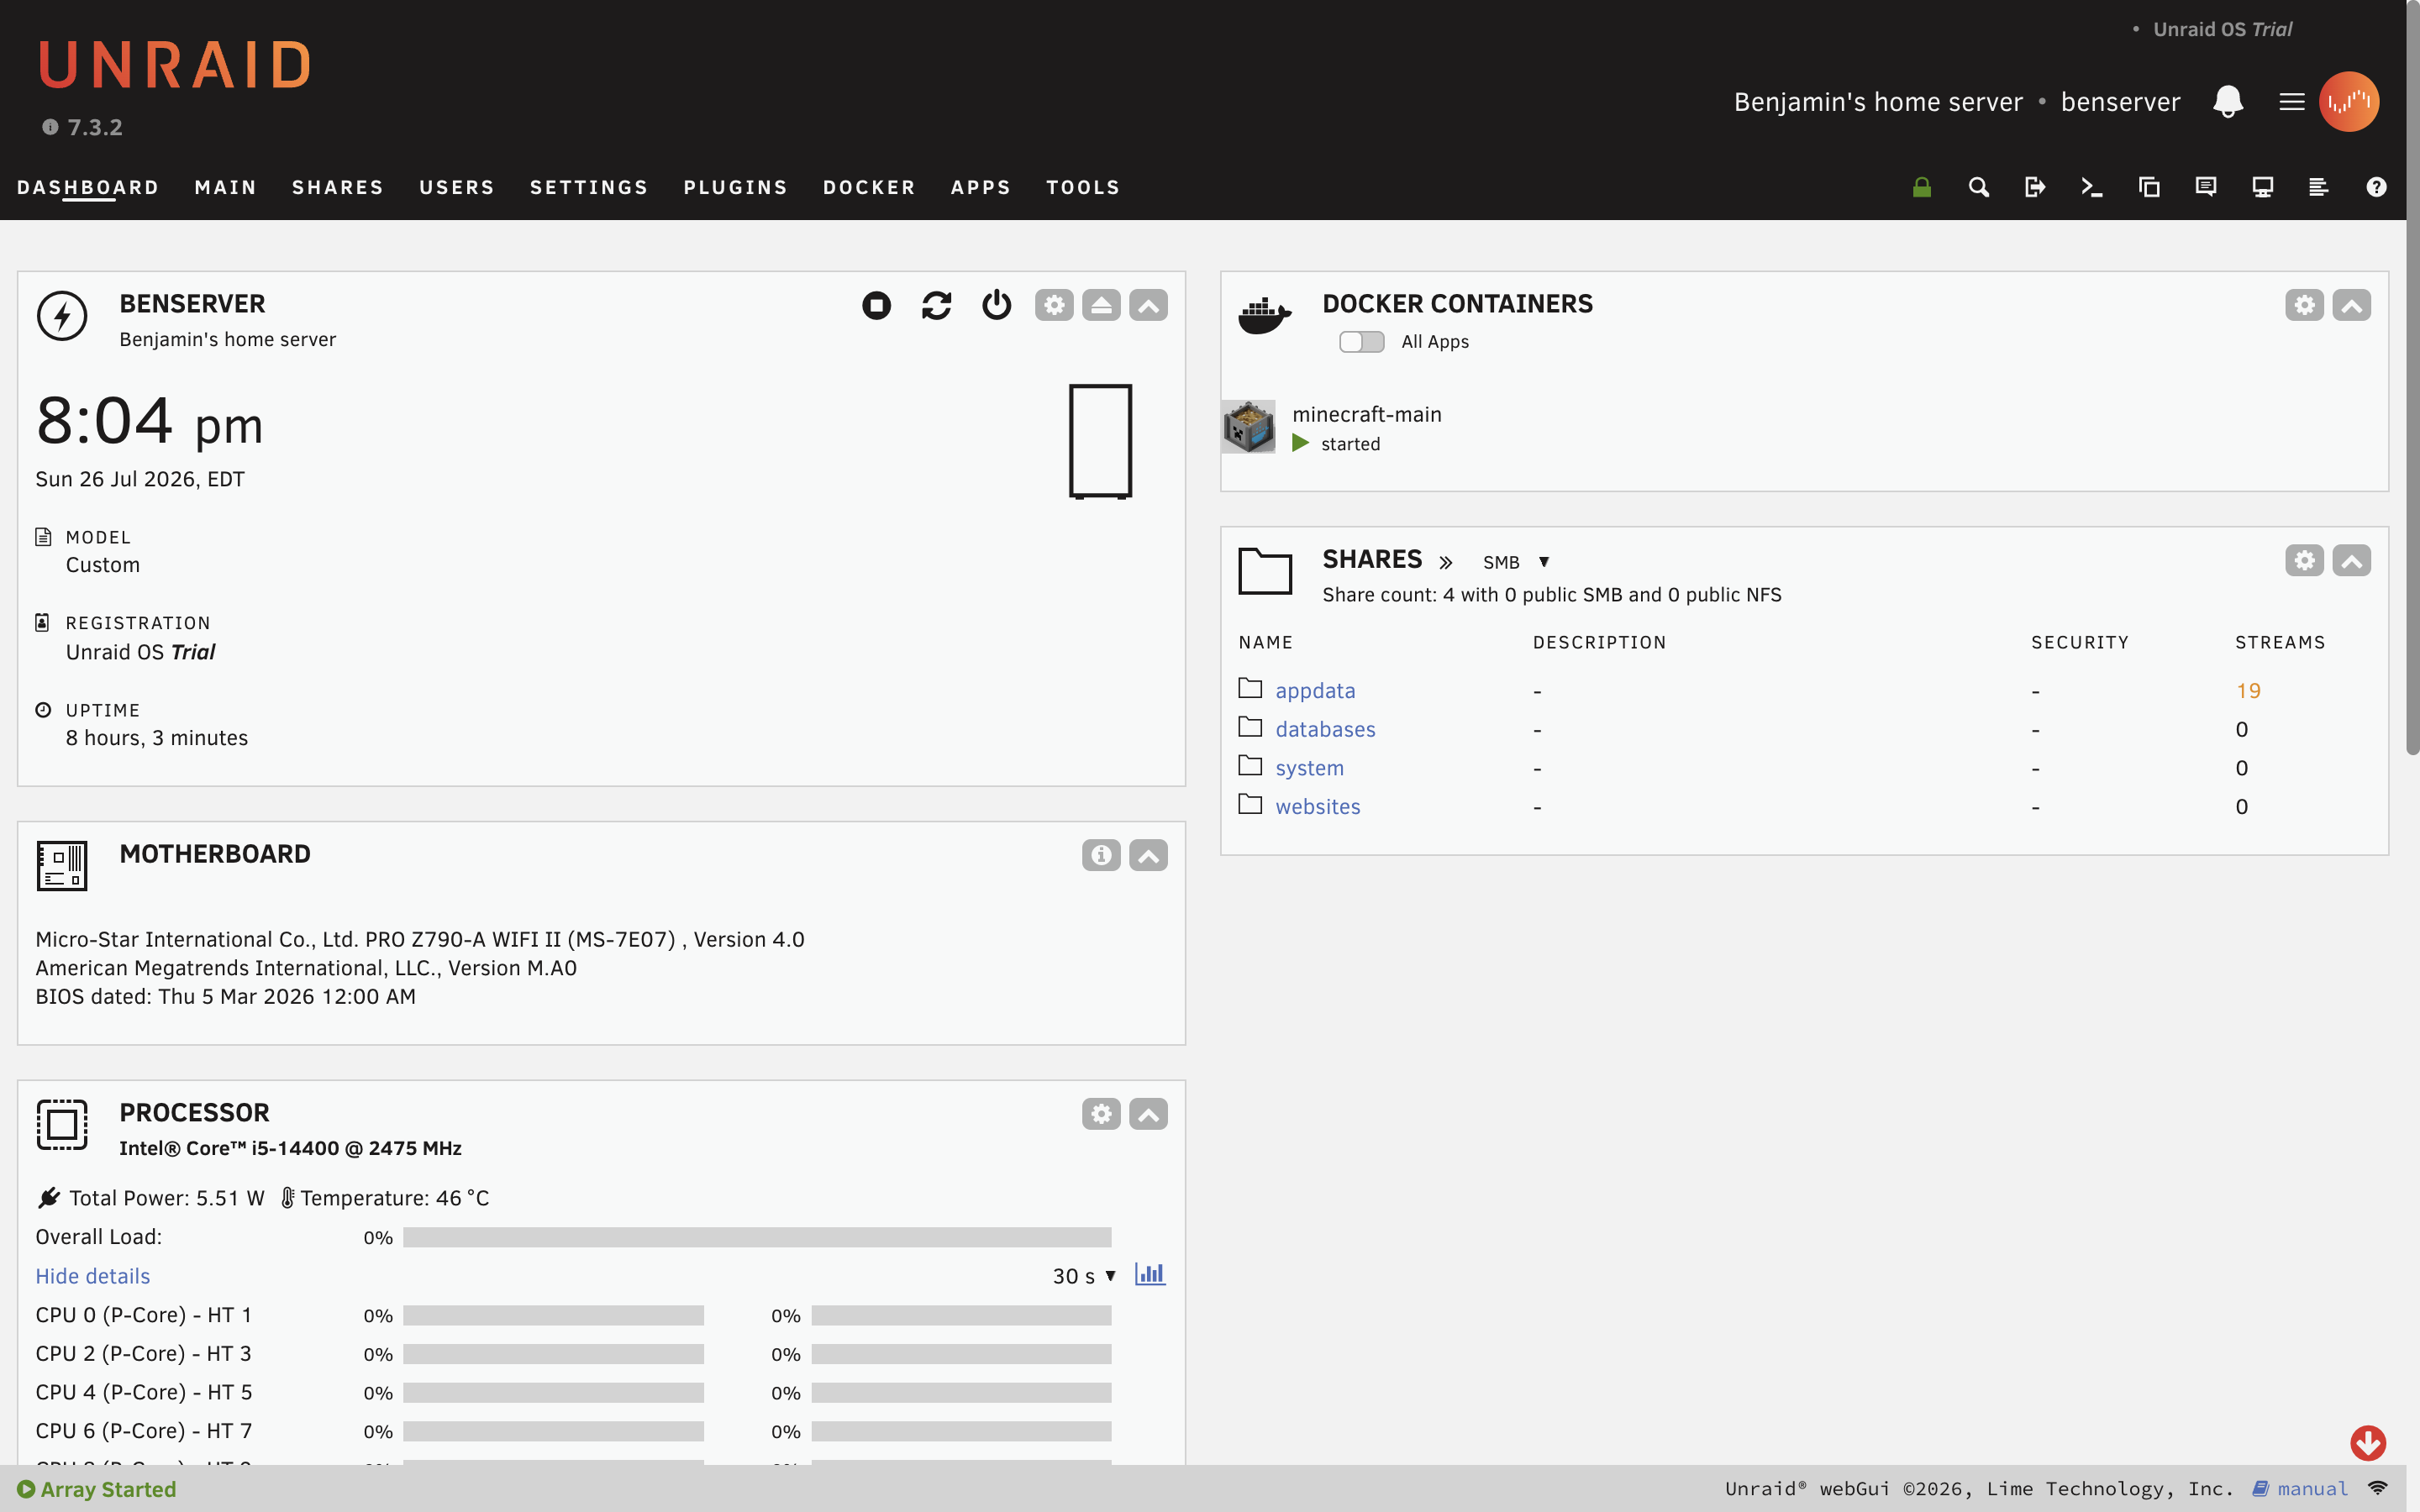Open the notifications bell
Image resolution: width=2420 pixels, height=1512 pixels.
[2228, 102]
